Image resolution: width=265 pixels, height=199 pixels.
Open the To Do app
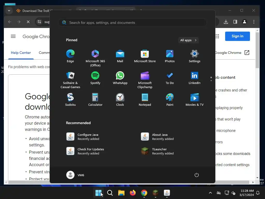point(170,78)
